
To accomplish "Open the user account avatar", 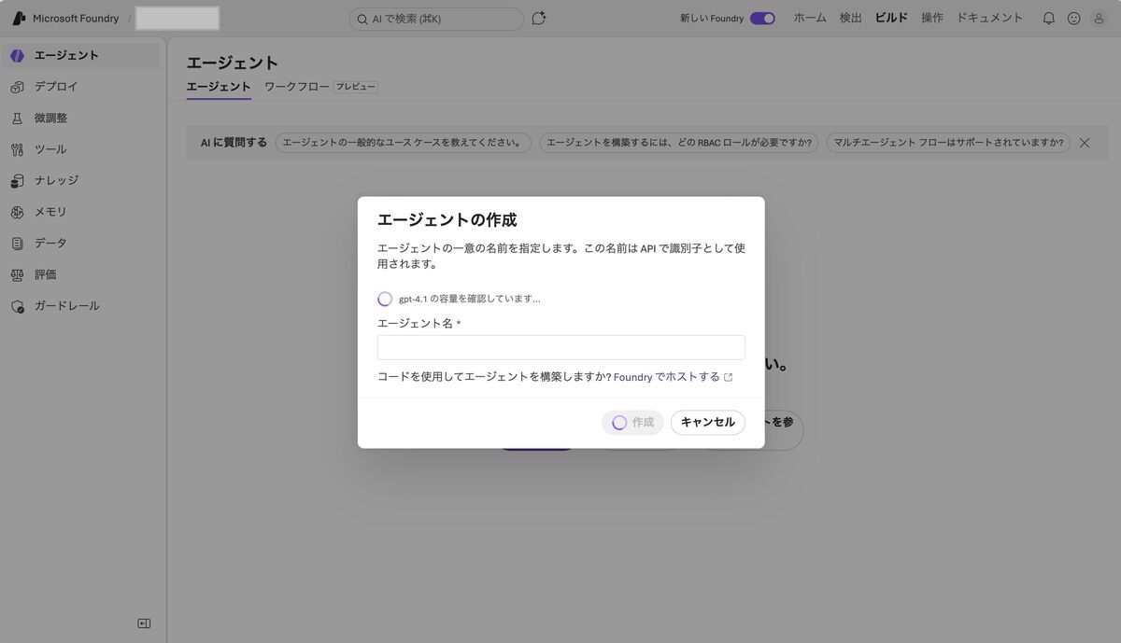I will [x=1100, y=18].
